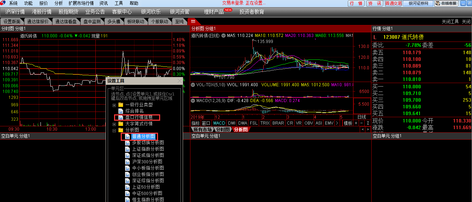Open the 扩展市场行情 menu
The image size is (472, 202).
coord(81,3)
